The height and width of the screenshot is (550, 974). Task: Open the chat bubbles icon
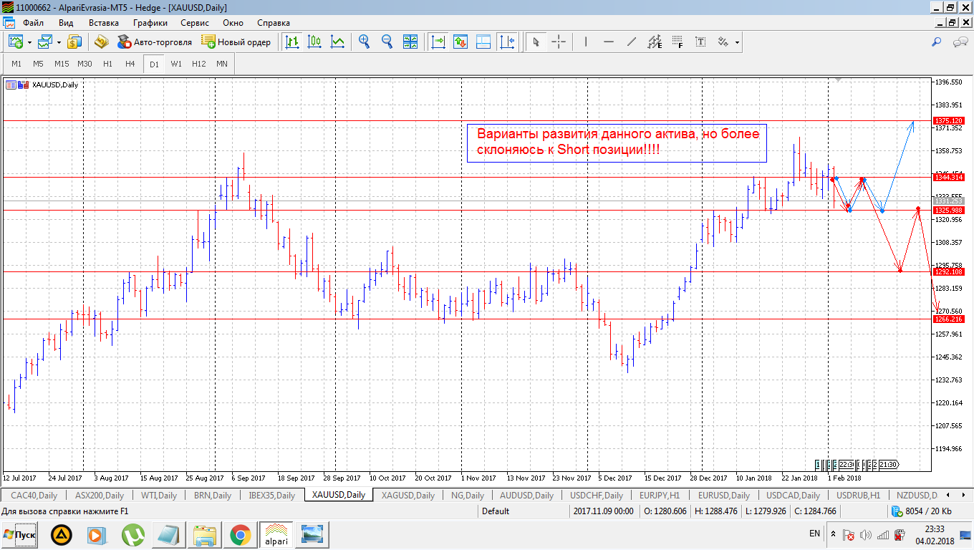click(x=960, y=42)
